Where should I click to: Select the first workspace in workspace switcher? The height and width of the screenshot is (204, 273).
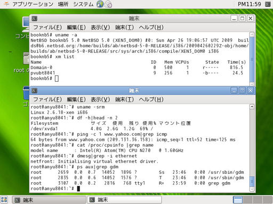tap(238, 200)
